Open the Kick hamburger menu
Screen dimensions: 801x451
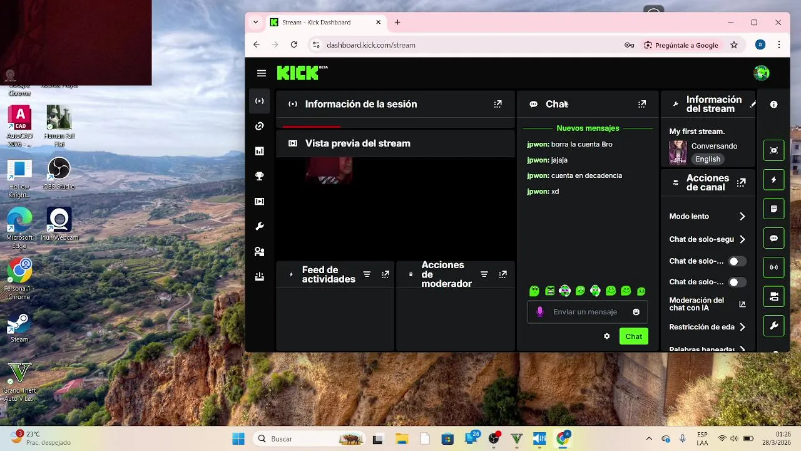262,73
